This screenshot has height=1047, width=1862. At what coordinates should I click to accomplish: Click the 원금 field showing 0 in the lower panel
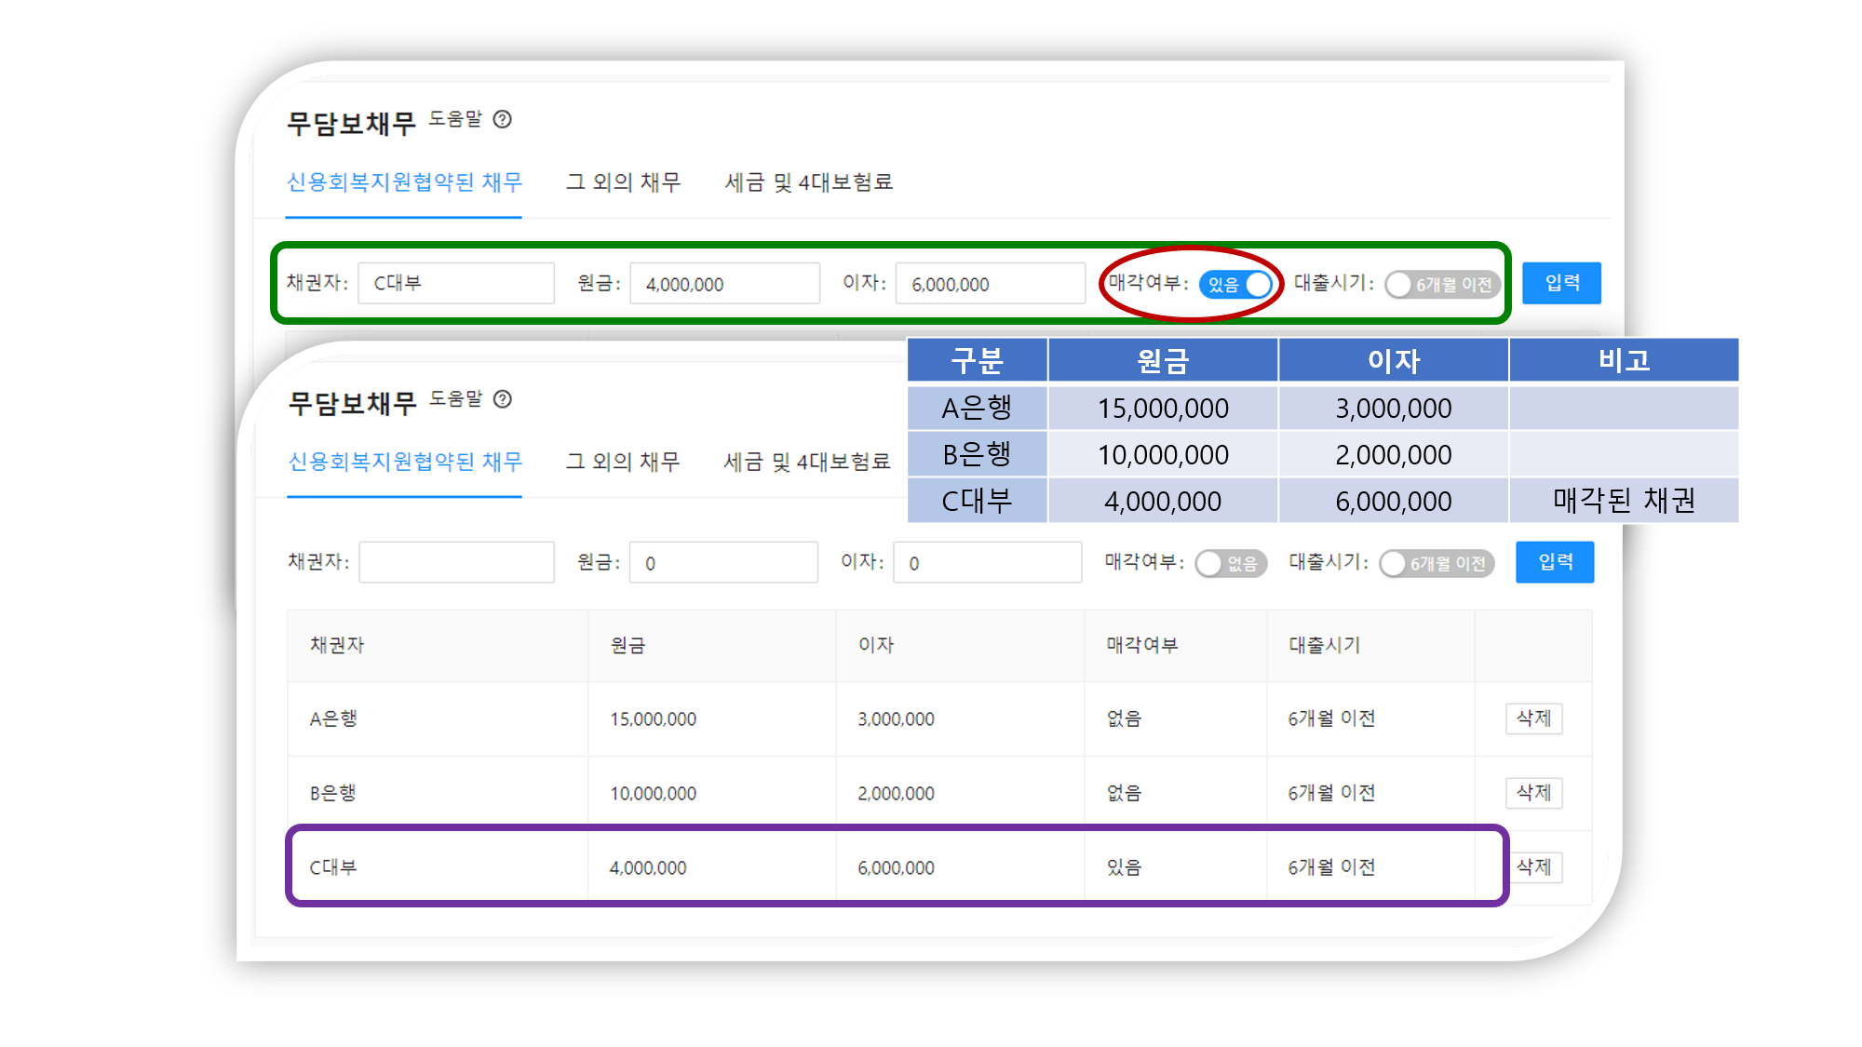point(723,562)
